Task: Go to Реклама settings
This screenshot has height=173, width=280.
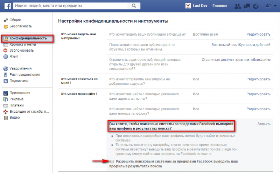Action: [16, 99]
